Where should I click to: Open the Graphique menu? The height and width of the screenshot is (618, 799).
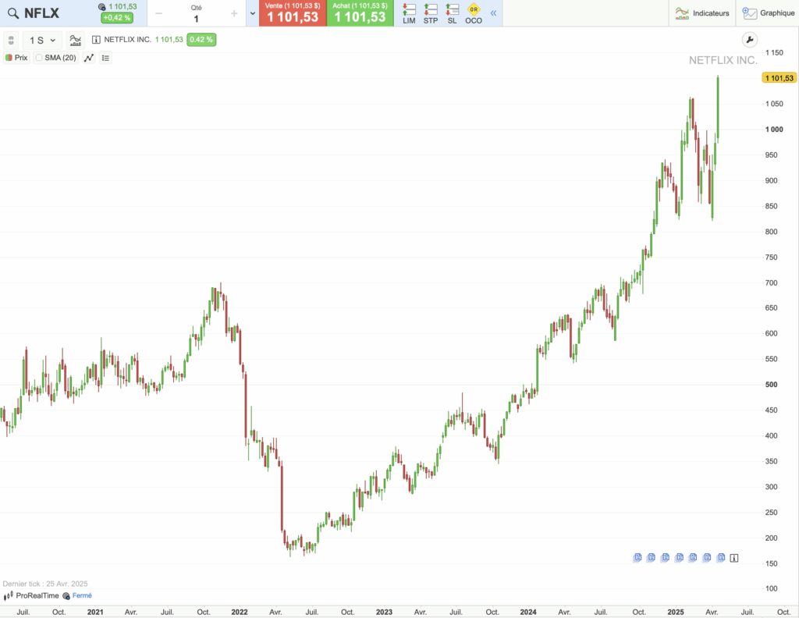pyautogui.click(x=768, y=13)
